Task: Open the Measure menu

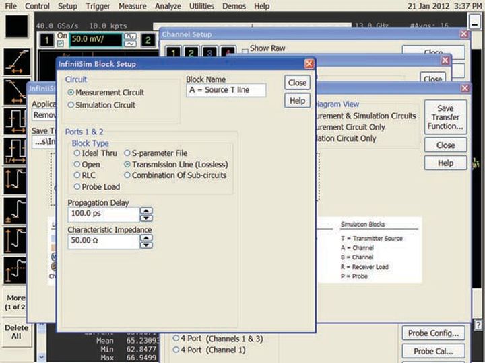Action: 133,6
